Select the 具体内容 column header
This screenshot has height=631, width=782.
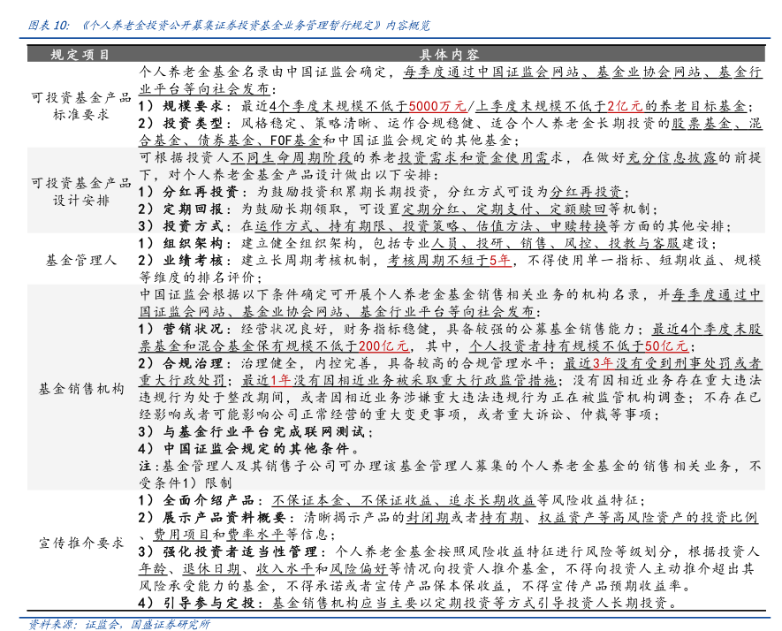tap(449, 55)
